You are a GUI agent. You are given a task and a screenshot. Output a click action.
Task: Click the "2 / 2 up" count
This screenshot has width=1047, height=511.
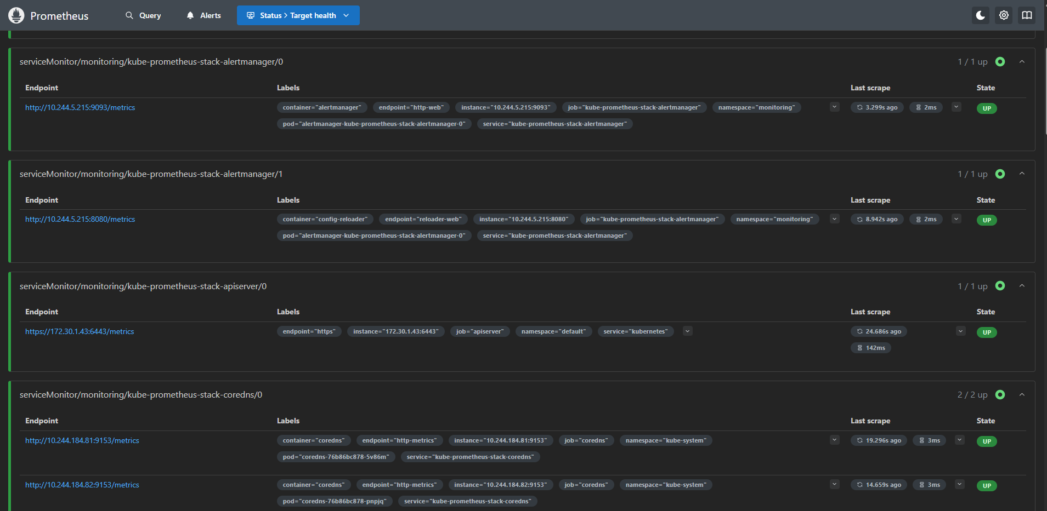pyautogui.click(x=972, y=395)
